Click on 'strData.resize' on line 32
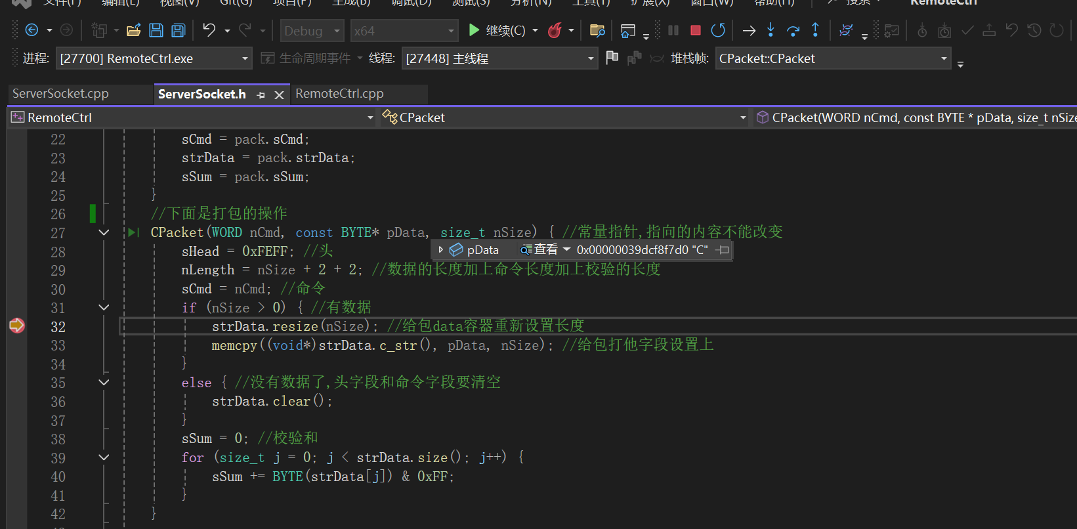 [x=265, y=326]
